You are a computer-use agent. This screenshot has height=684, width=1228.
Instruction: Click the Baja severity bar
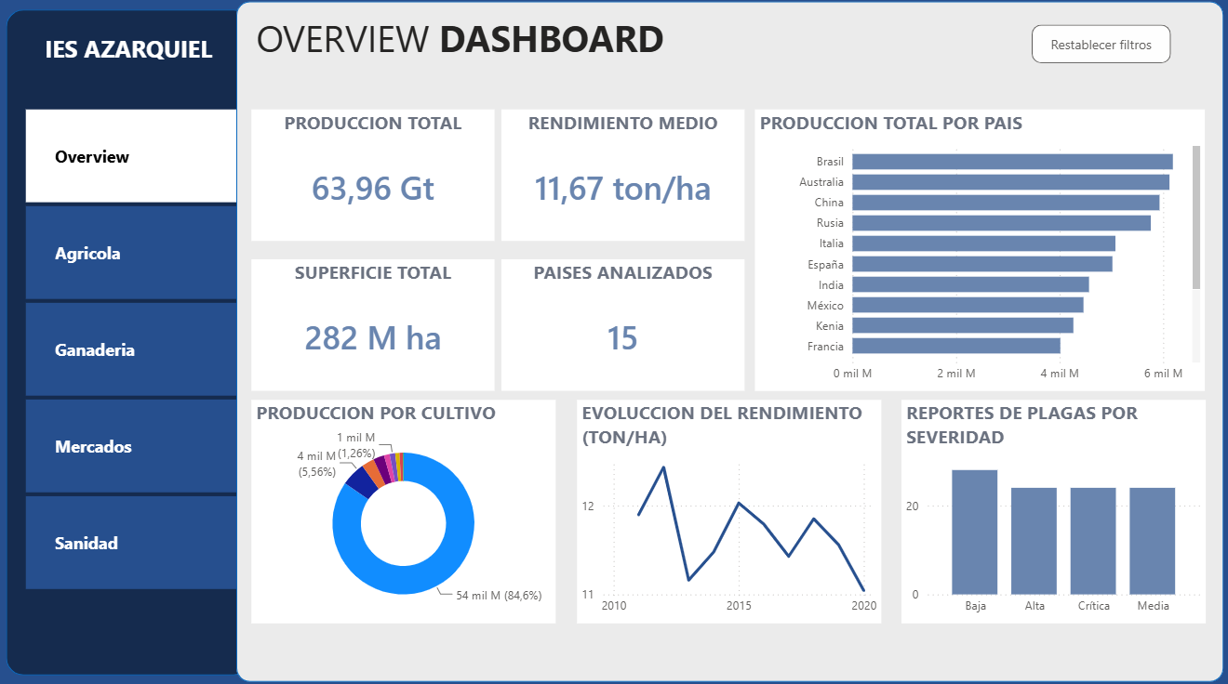click(x=974, y=533)
